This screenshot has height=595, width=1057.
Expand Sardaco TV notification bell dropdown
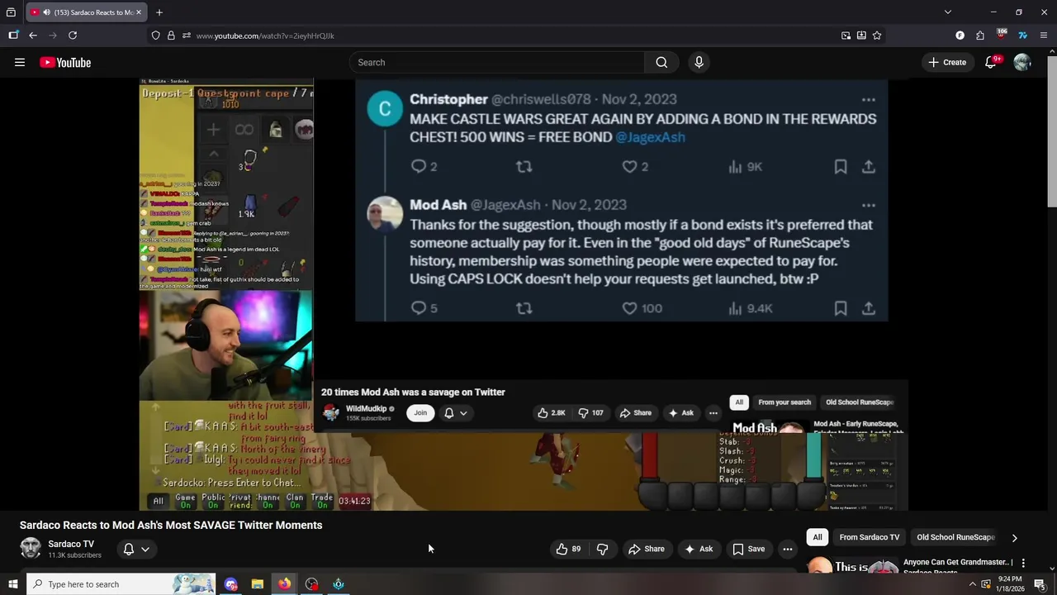[136, 549]
